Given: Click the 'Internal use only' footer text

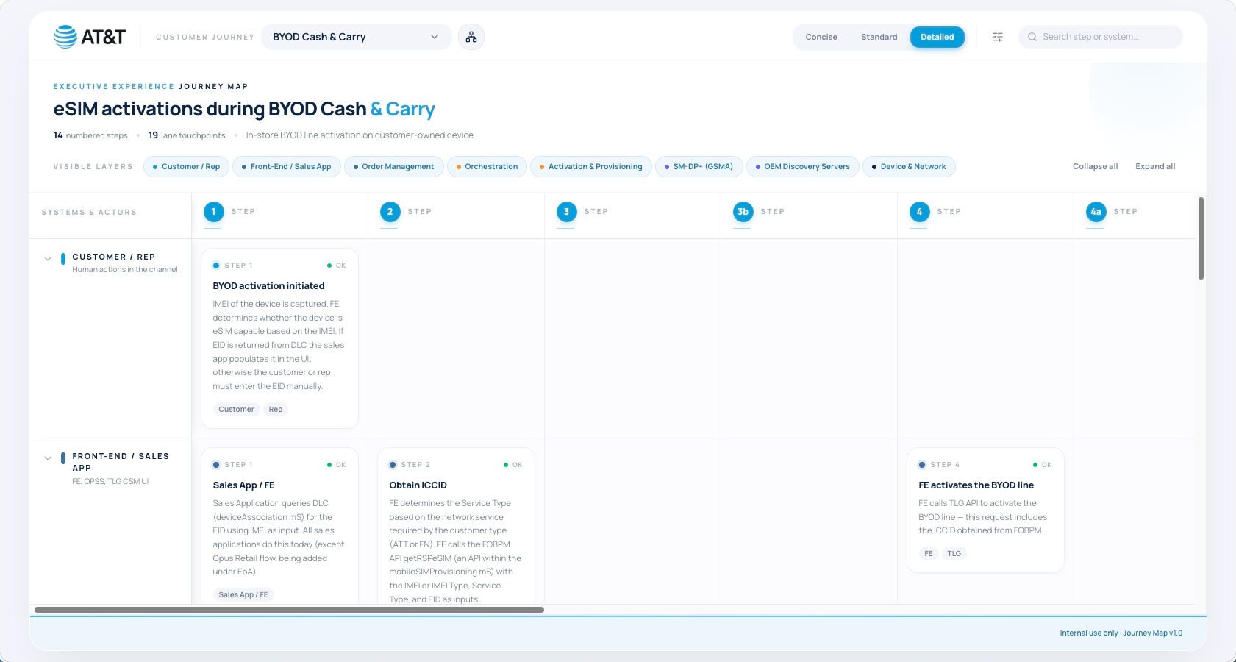Looking at the screenshot, I should pos(1121,633).
